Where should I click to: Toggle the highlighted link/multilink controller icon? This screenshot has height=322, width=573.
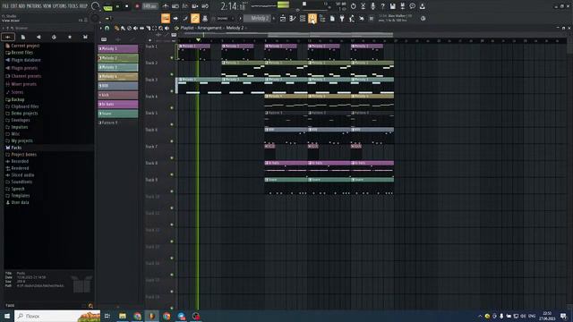pos(195,18)
